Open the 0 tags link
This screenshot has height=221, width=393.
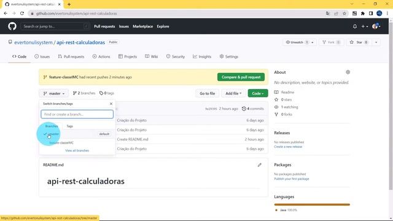(x=107, y=93)
